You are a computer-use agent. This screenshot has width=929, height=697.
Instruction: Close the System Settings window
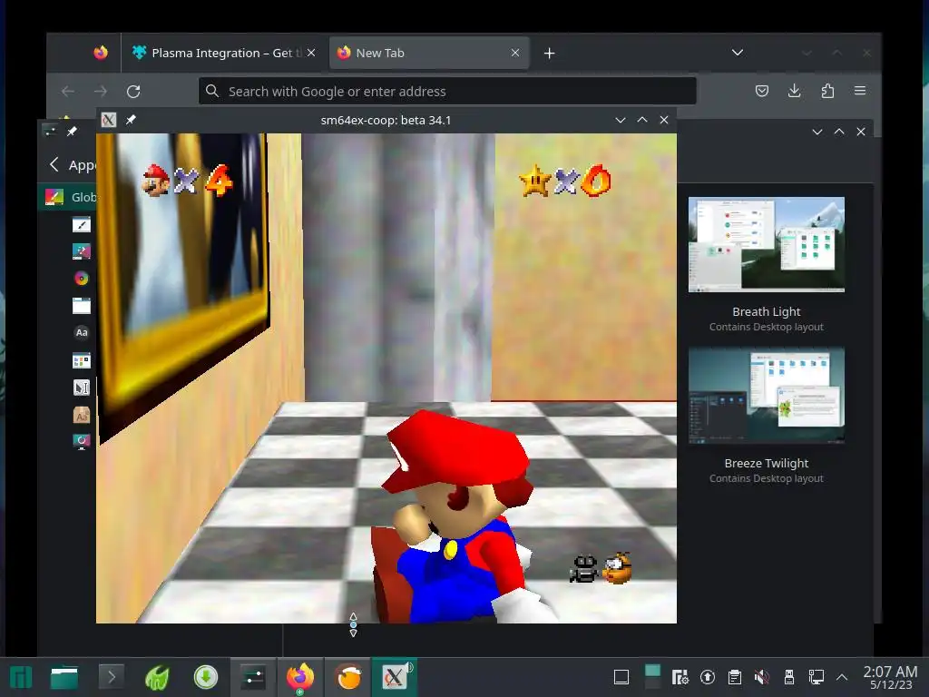(861, 132)
